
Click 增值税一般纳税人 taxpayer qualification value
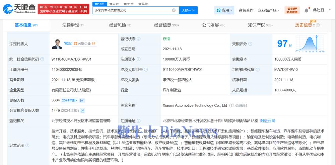tap(178, 80)
